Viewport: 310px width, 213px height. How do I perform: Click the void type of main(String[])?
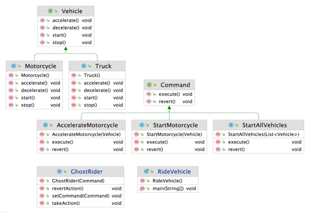(191, 188)
